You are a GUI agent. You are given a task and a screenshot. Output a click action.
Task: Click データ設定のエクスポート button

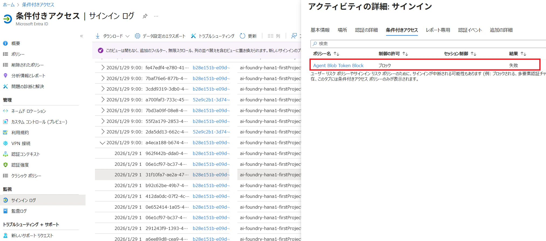tap(160, 36)
